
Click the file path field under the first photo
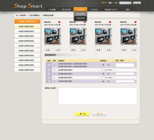click(x=53, y=47)
